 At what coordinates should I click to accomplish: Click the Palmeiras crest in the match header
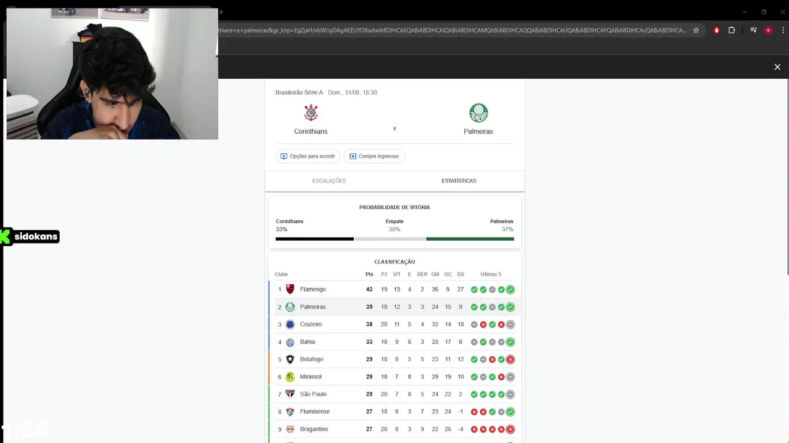[478, 113]
